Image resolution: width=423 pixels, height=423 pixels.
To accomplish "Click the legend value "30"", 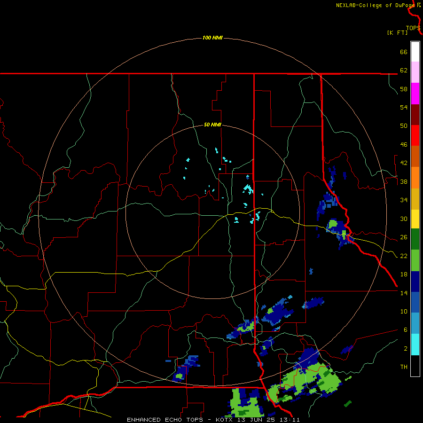I will click(x=404, y=219).
